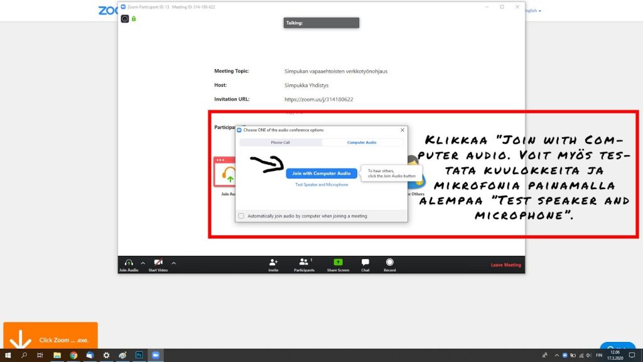Switch to the Computer Audio tab
This screenshot has height=362, width=643.
(x=362, y=143)
